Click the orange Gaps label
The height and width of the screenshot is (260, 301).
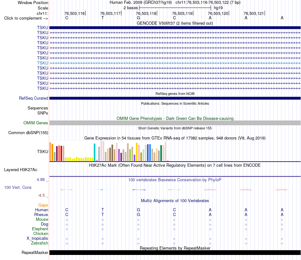pyautogui.click(x=43, y=205)
